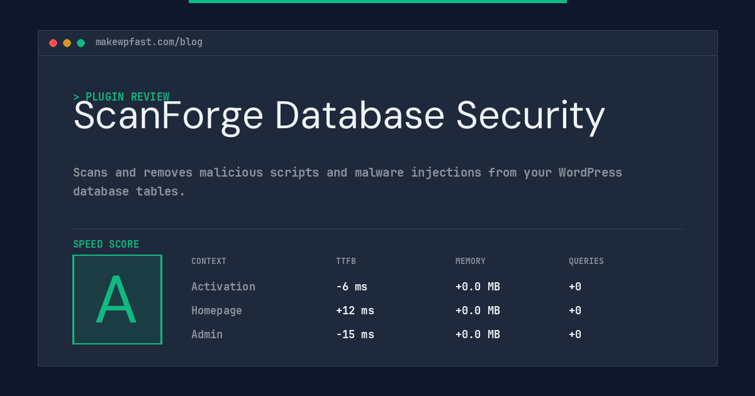Click the TTFB column header
Viewport: 755px width, 396px height.
pos(346,261)
